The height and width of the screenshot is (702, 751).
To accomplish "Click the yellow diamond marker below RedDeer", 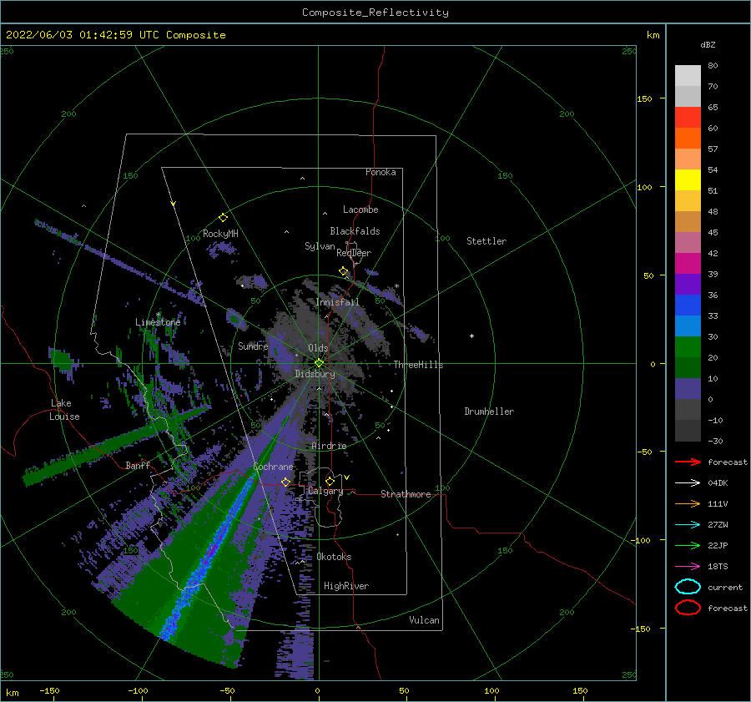I will (x=344, y=271).
